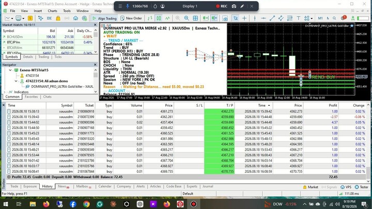Click the New Order button
This screenshot has height=209, width=372.
131,18
